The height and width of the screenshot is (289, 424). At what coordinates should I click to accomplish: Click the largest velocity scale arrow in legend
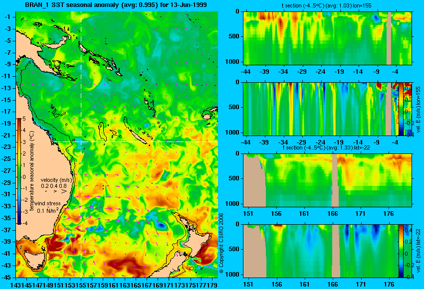pos(64,191)
